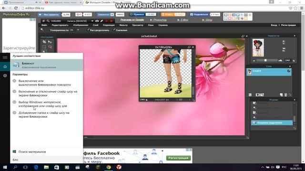Click the Start search home icon in sidebar
305x171 pixels.
5,66
